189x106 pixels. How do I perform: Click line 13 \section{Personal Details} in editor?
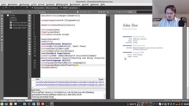(56, 44)
